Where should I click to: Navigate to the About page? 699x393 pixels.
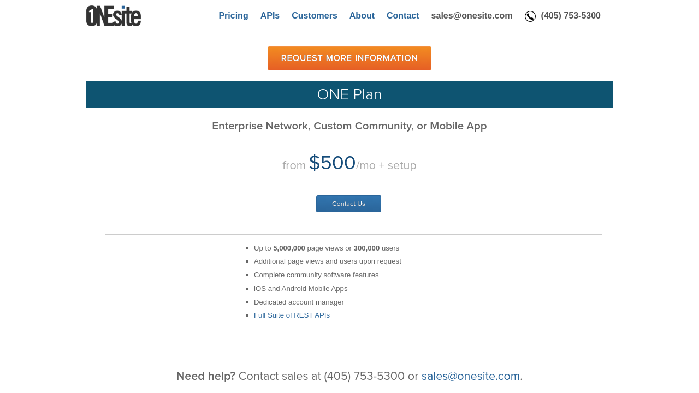(x=362, y=16)
